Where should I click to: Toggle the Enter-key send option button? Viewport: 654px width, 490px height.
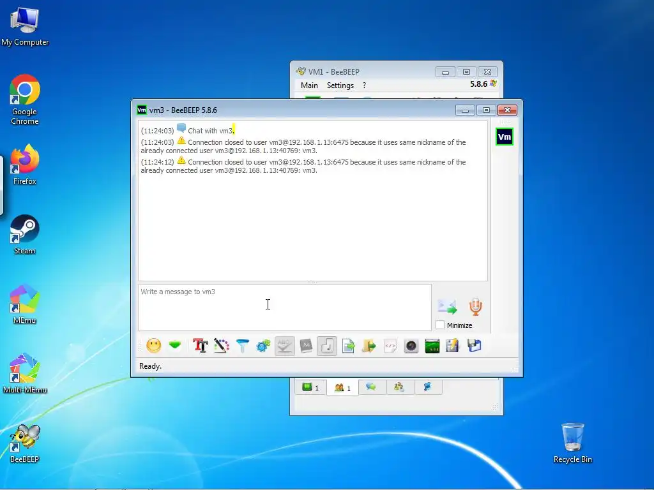(327, 346)
